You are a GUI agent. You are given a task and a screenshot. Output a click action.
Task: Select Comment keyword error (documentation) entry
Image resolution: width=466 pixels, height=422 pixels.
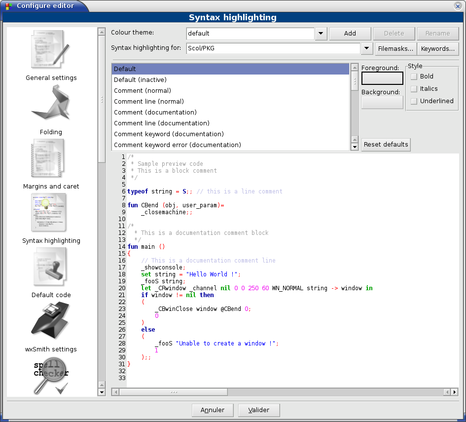point(230,145)
